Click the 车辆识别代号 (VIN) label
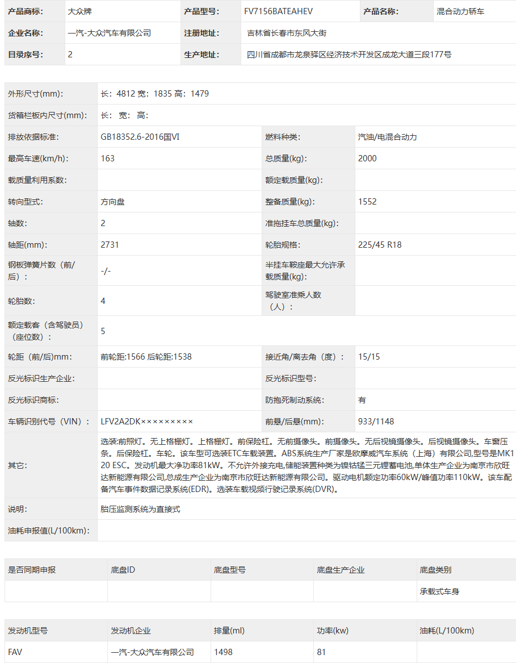The width and height of the screenshot is (516, 663). click(49, 422)
